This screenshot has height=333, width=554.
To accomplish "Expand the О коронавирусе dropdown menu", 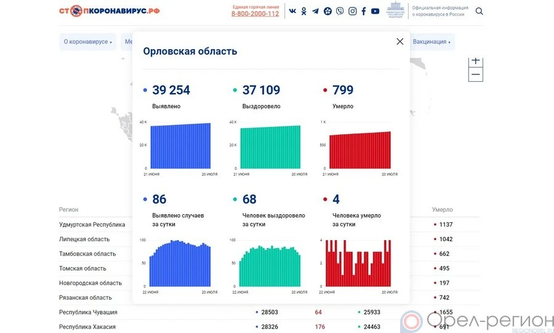I will point(87,42).
